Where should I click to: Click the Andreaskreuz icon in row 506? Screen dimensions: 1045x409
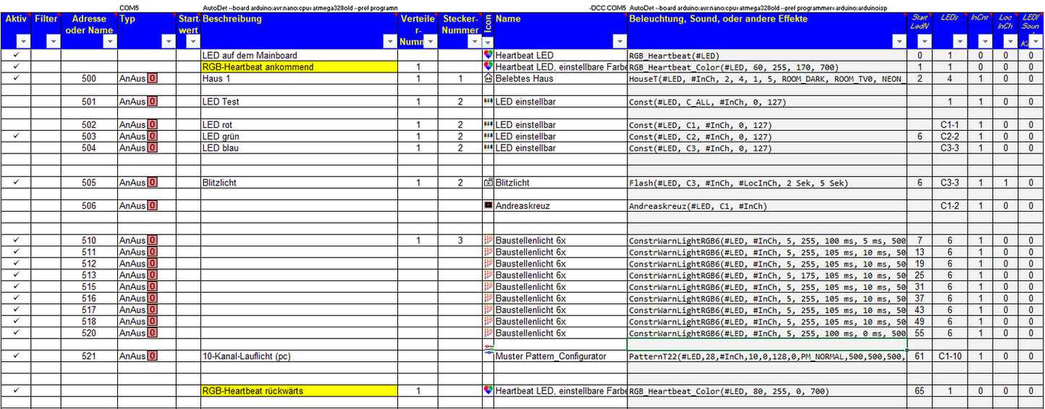[488, 206]
